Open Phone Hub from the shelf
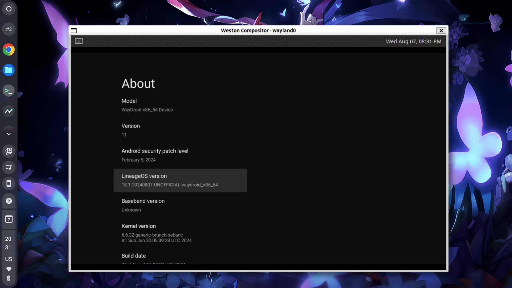 coord(9,183)
